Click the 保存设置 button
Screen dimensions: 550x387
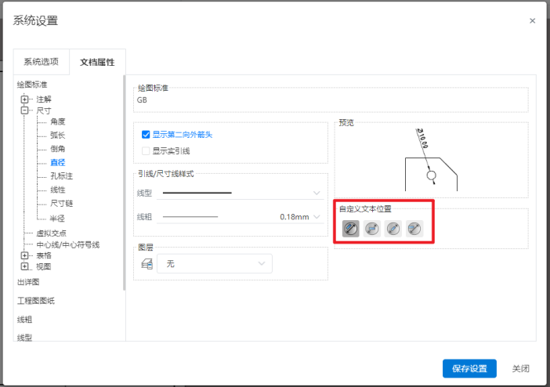click(x=469, y=368)
